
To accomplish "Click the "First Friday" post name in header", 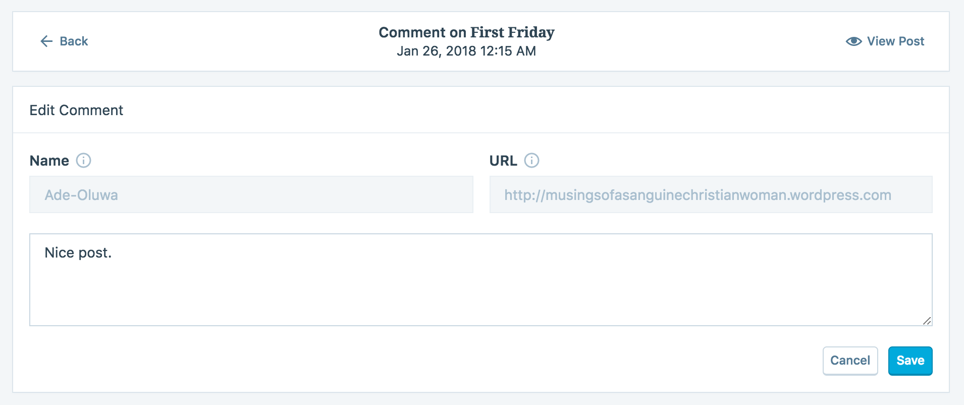I will 512,32.
